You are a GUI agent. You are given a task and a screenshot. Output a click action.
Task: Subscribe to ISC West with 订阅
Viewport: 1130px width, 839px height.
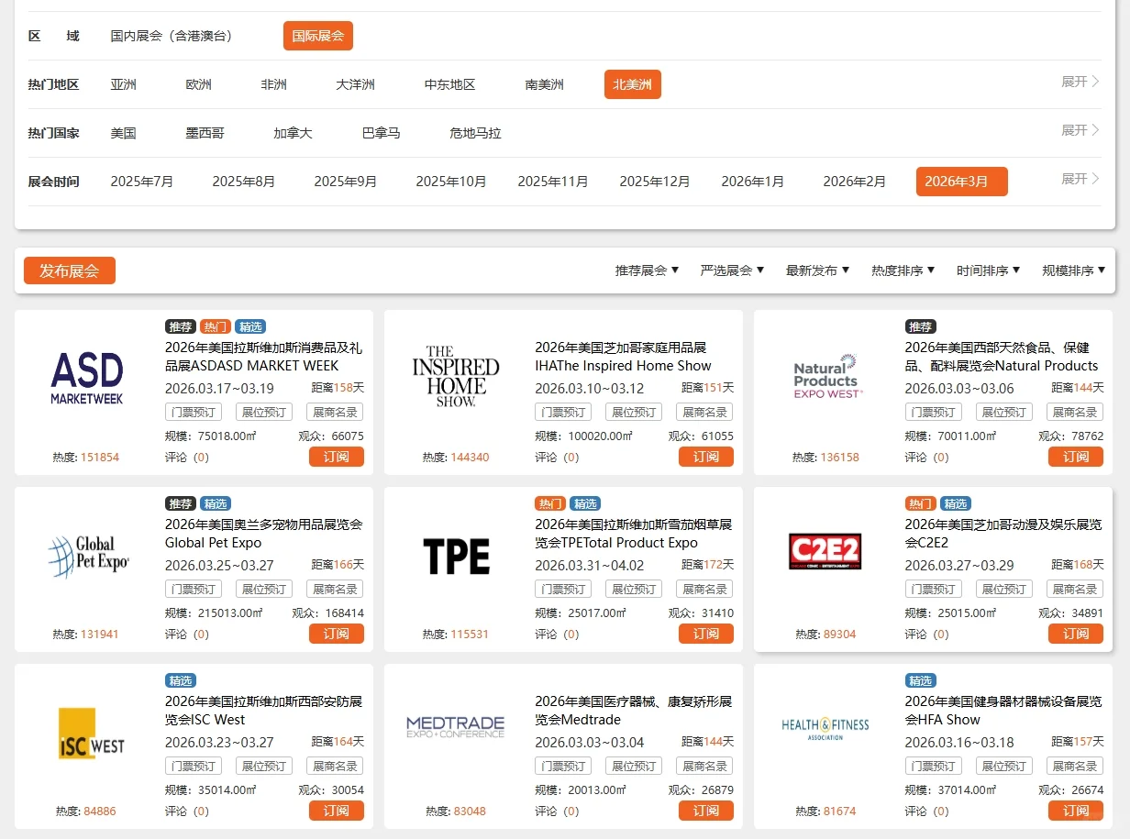(x=337, y=811)
